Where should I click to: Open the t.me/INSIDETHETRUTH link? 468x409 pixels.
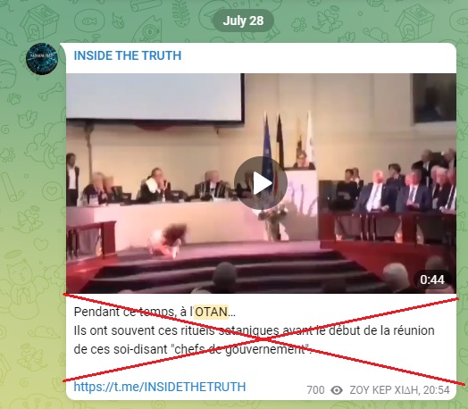(x=160, y=387)
